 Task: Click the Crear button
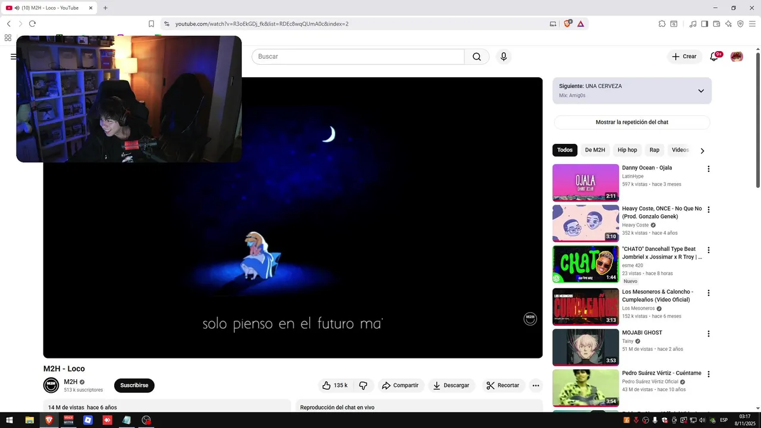click(x=684, y=56)
